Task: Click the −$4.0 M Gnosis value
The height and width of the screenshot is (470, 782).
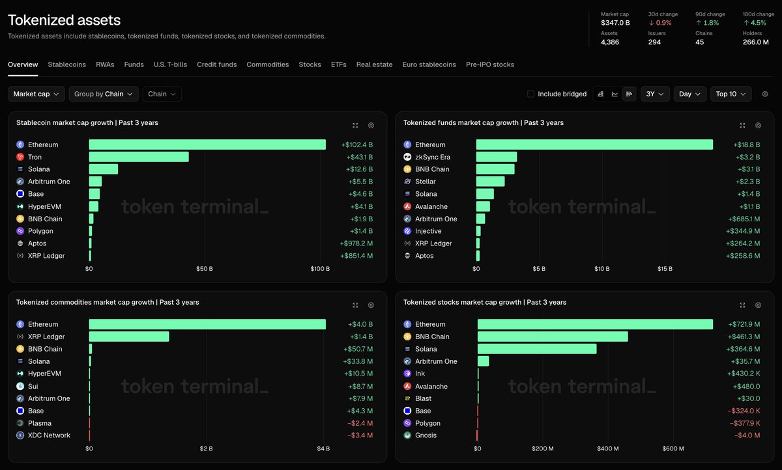Action: (x=747, y=435)
